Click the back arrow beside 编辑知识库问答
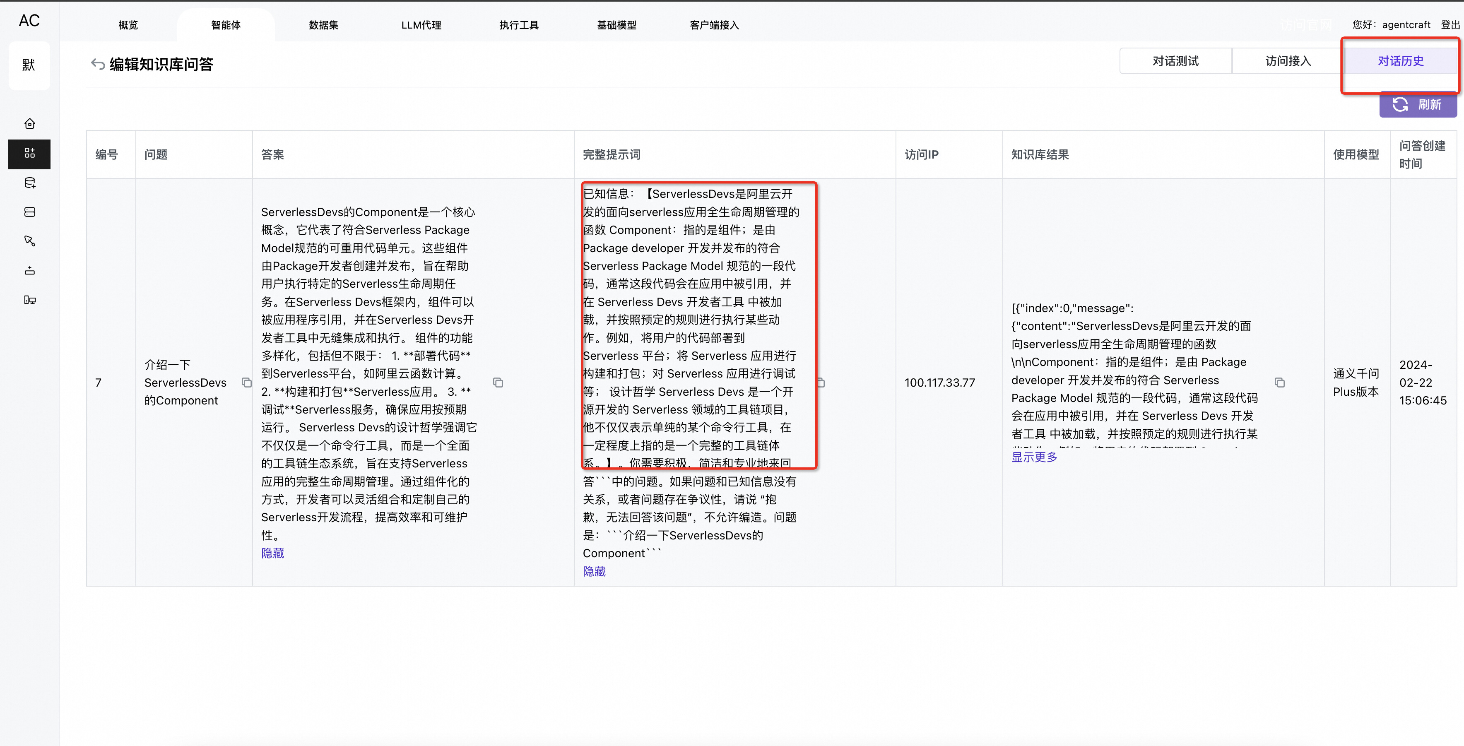This screenshot has width=1464, height=746. coord(97,64)
